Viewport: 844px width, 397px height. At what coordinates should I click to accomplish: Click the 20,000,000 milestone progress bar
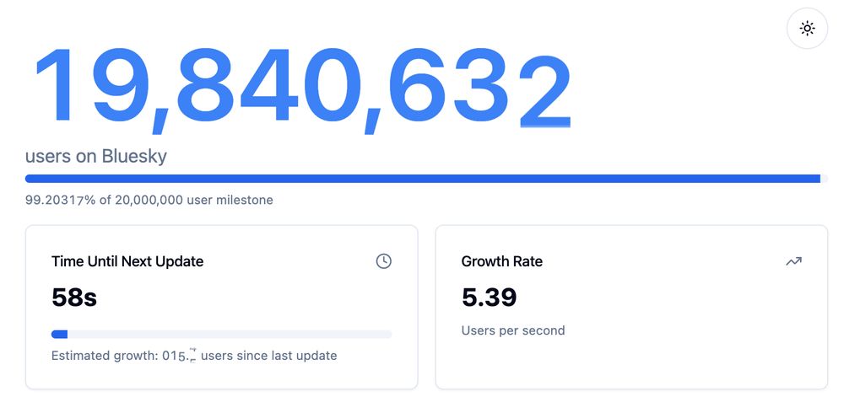(x=426, y=179)
